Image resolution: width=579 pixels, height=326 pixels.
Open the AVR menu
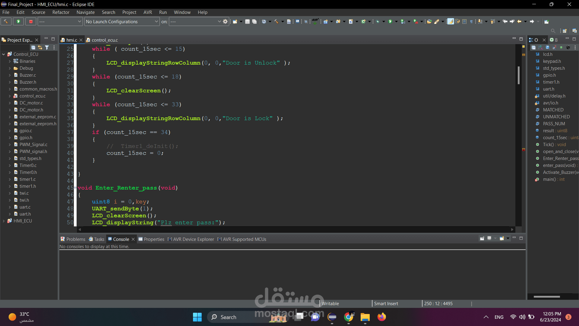pos(147,12)
